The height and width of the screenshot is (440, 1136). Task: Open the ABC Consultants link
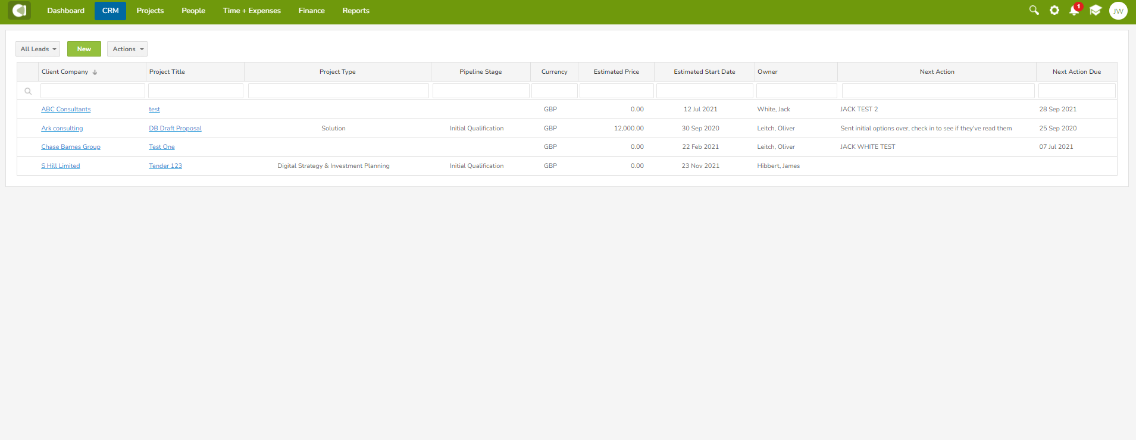[66, 110]
